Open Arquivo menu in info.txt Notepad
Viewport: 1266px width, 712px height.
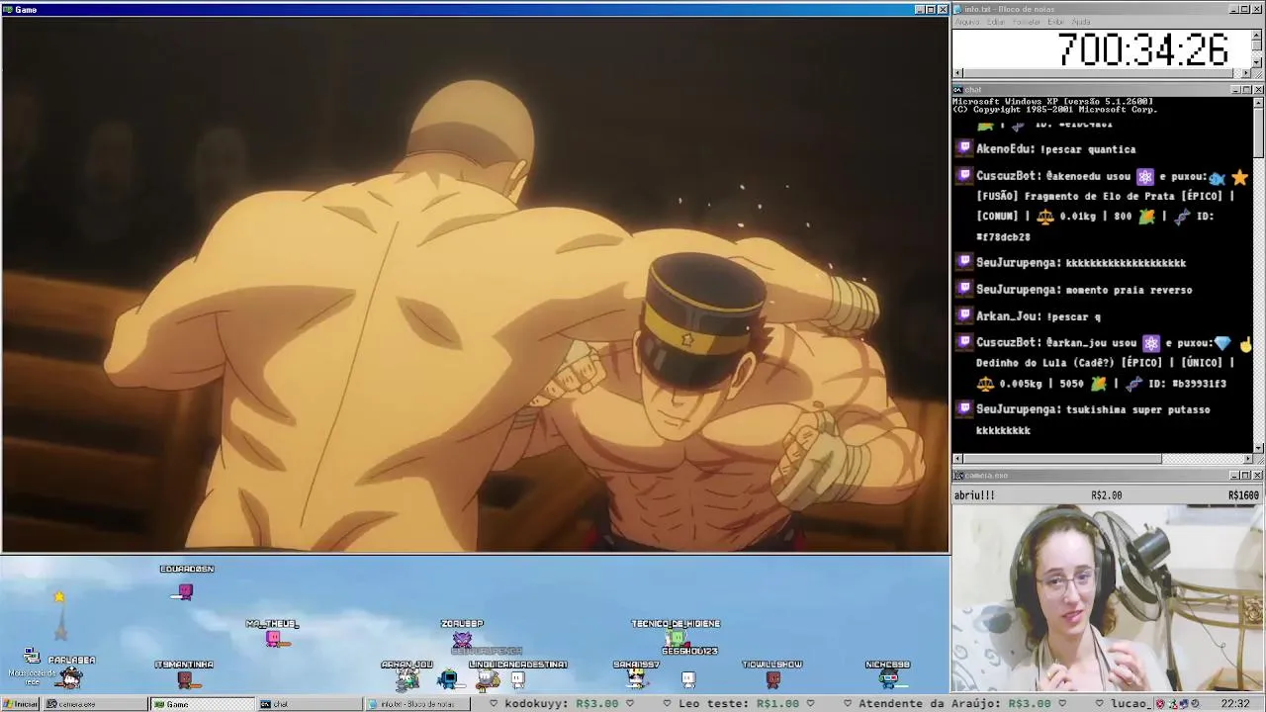(967, 22)
